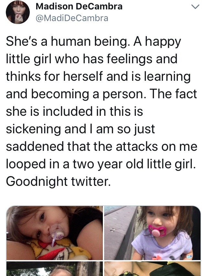Open Madison DeCambra's profile avatar
This screenshot has width=207, height=276.
18,12
